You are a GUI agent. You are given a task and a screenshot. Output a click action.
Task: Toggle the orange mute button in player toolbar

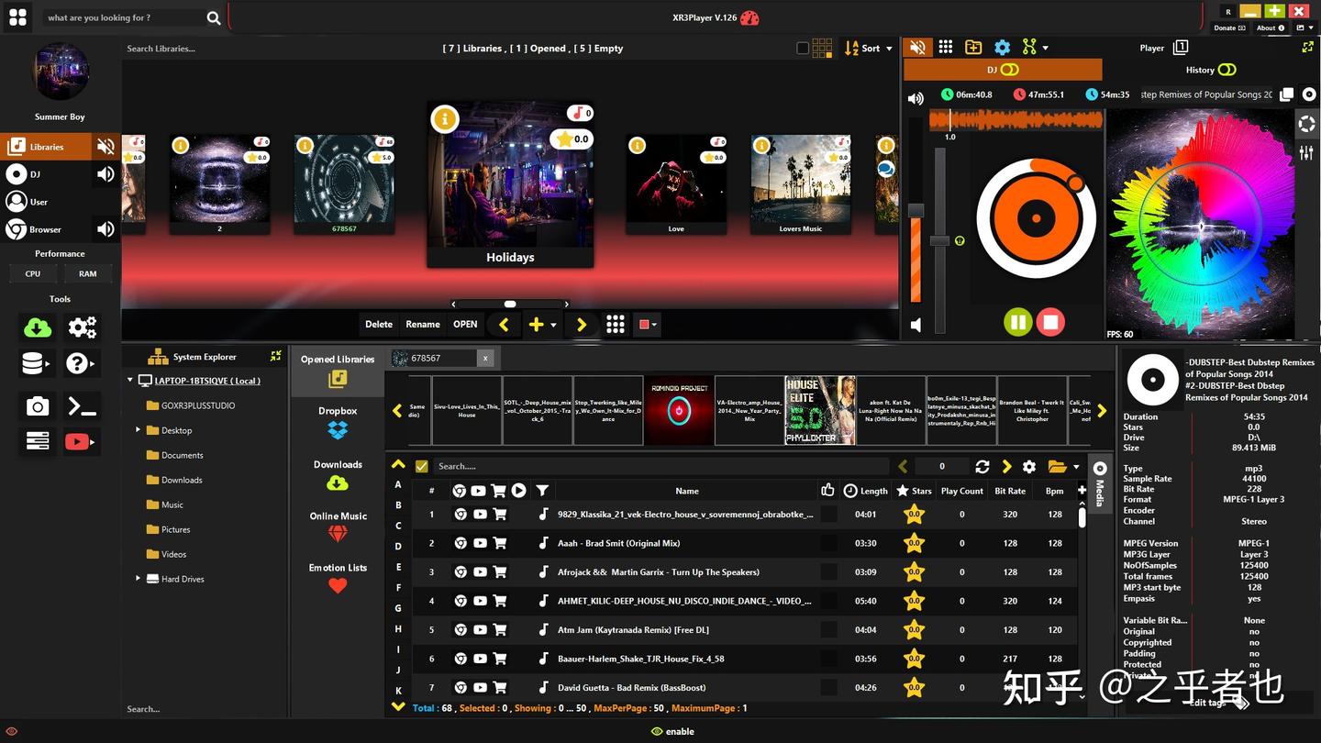tap(916, 48)
